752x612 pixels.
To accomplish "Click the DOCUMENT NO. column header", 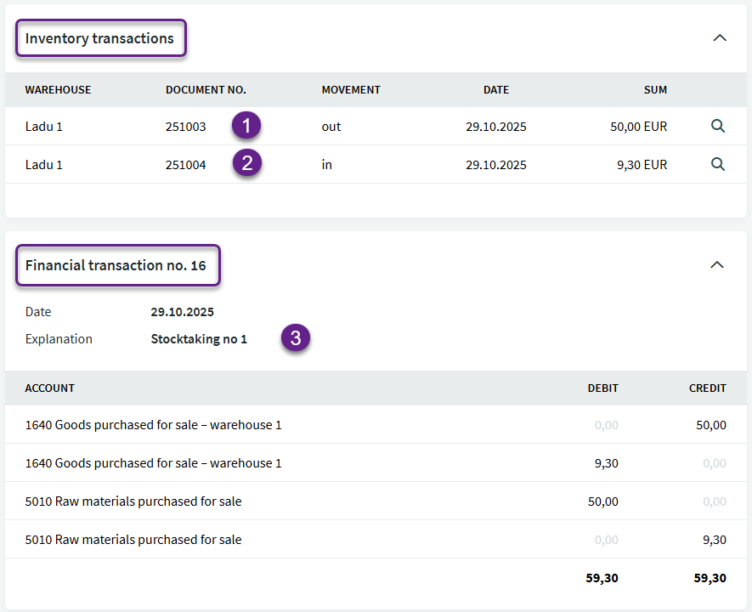I will tap(206, 90).
